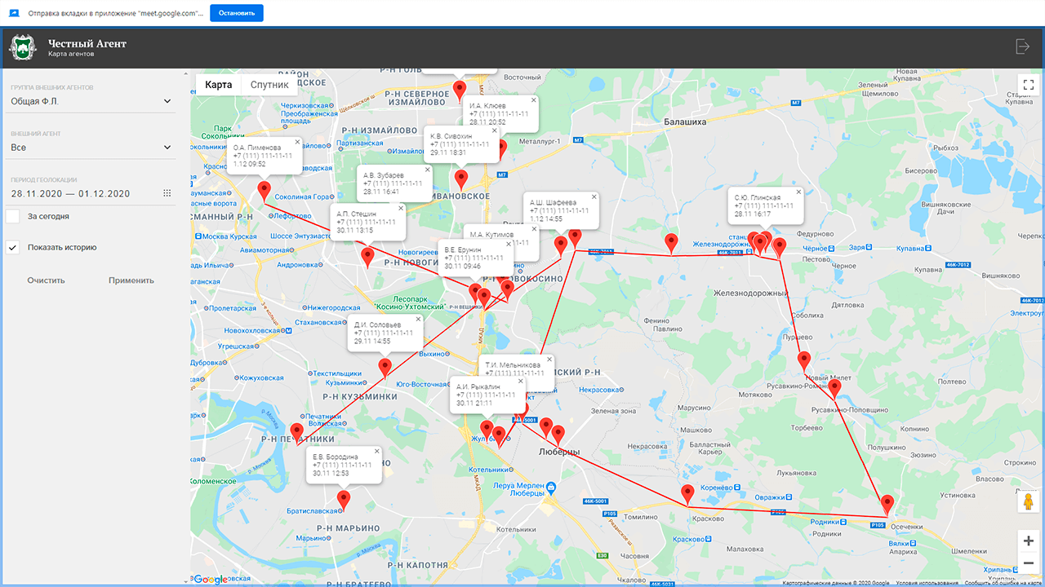The height and width of the screenshot is (587, 1045).
Task: Click the pin under Д.И. Соловьёв popup
Action: tap(385, 369)
